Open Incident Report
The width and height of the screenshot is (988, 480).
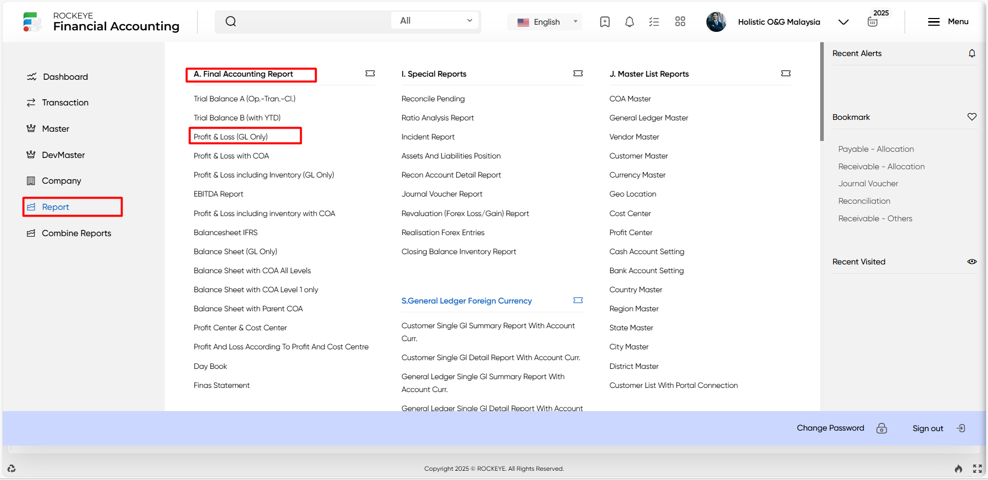(428, 137)
